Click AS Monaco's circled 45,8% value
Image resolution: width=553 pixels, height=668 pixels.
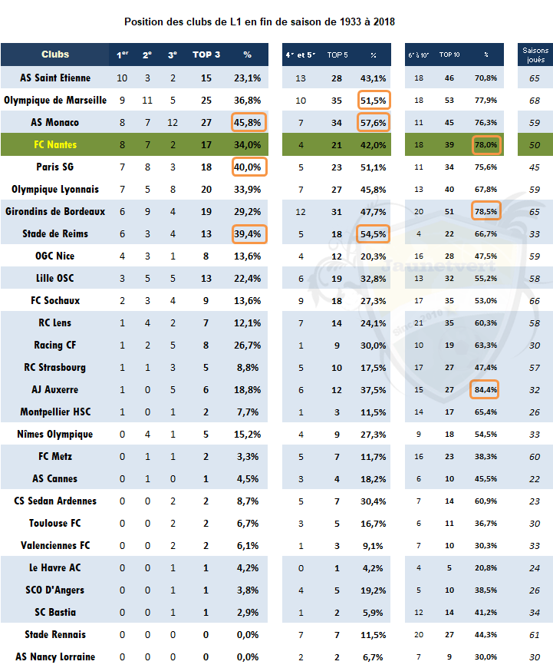pyautogui.click(x=249, y=122)
